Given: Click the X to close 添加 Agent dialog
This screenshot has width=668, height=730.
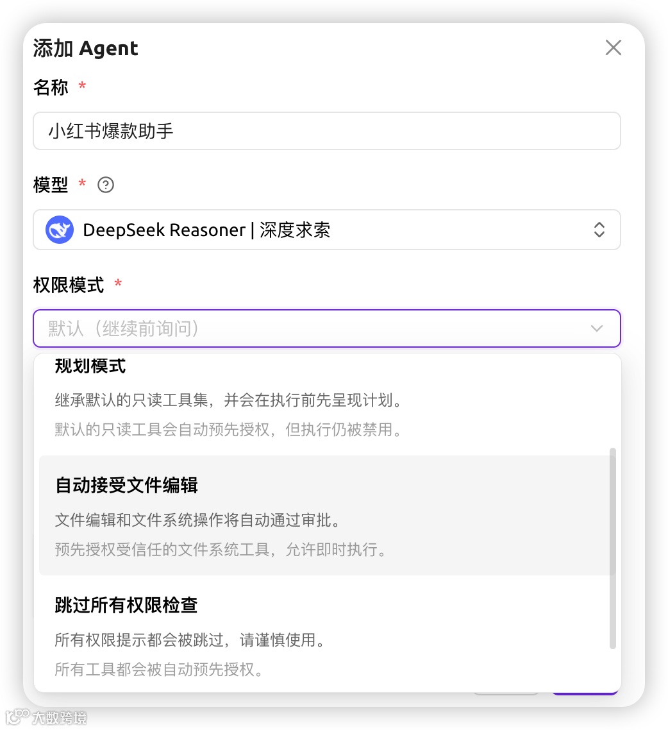Looking at the screenshot, I should tap(613, 47).
